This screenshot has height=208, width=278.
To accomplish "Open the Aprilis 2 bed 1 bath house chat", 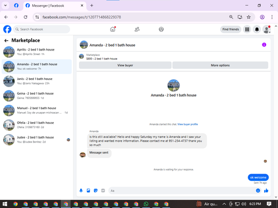I will coord(37,52).
